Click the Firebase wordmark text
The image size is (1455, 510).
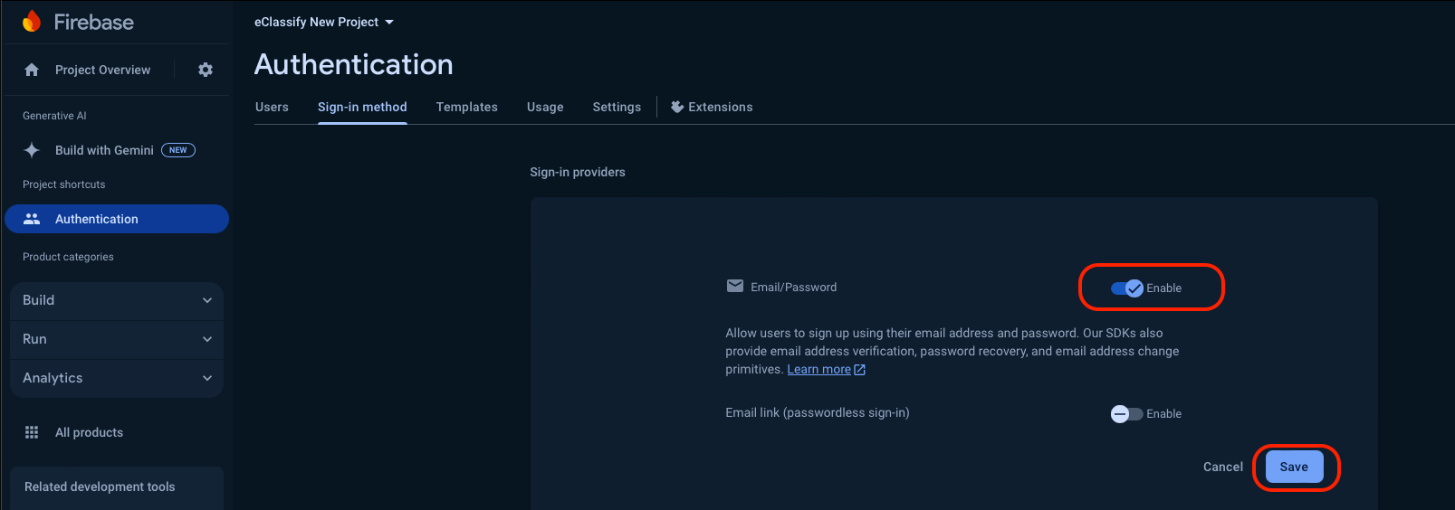pyautogui.click(x=94, y=23)
